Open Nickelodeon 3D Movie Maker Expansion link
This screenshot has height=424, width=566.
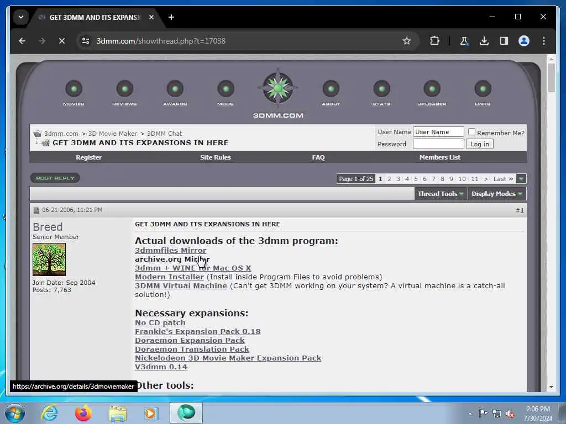pyautogui.click(x=228, y=358)
